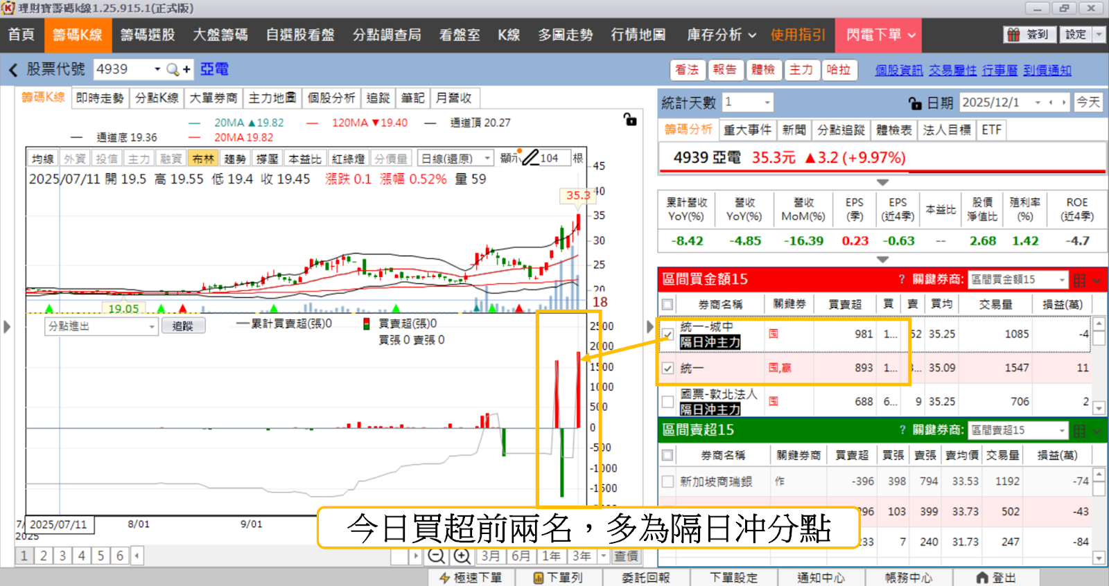Open the stock code 4939 dropdown
Viewport: 1109px width, 586px height.
click(x=157, y=69)
